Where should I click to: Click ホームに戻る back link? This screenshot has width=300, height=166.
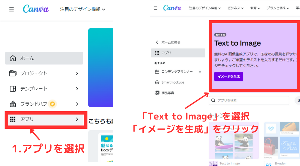point(171,42)
